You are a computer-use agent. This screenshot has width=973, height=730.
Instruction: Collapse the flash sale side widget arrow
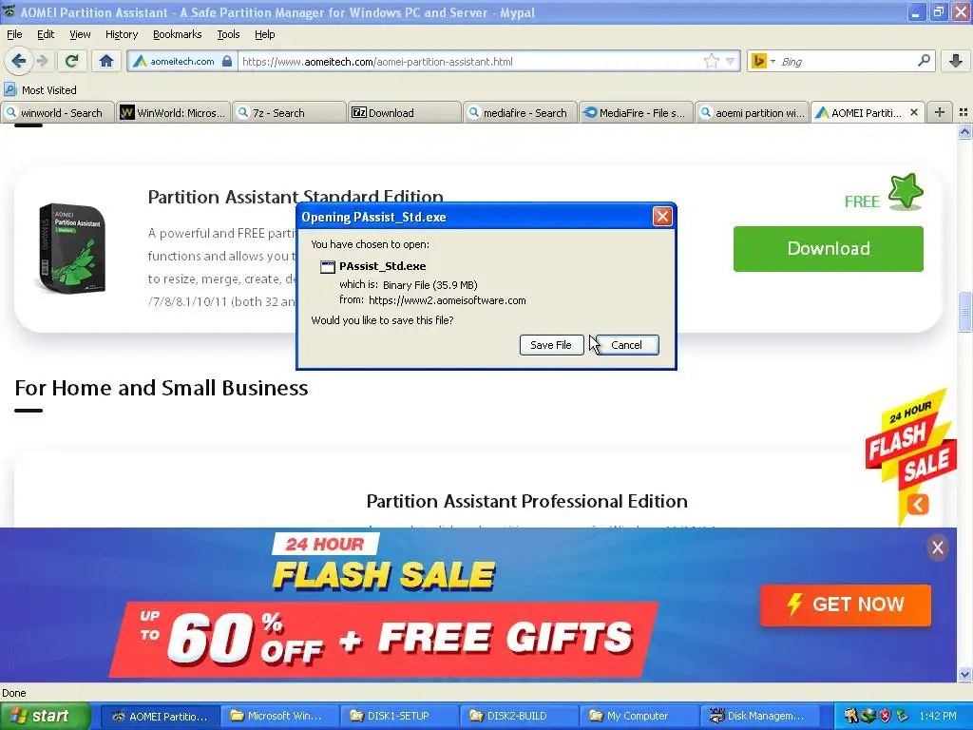tap(918, 504)
